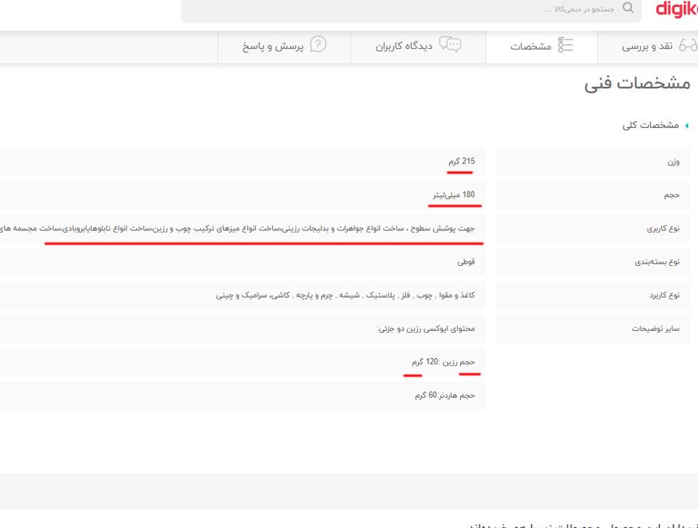Image resolution: width=698 pixels, height=528 pixels.
Task: Select the مشخصات فنی heading
Action: pos(637,84)
